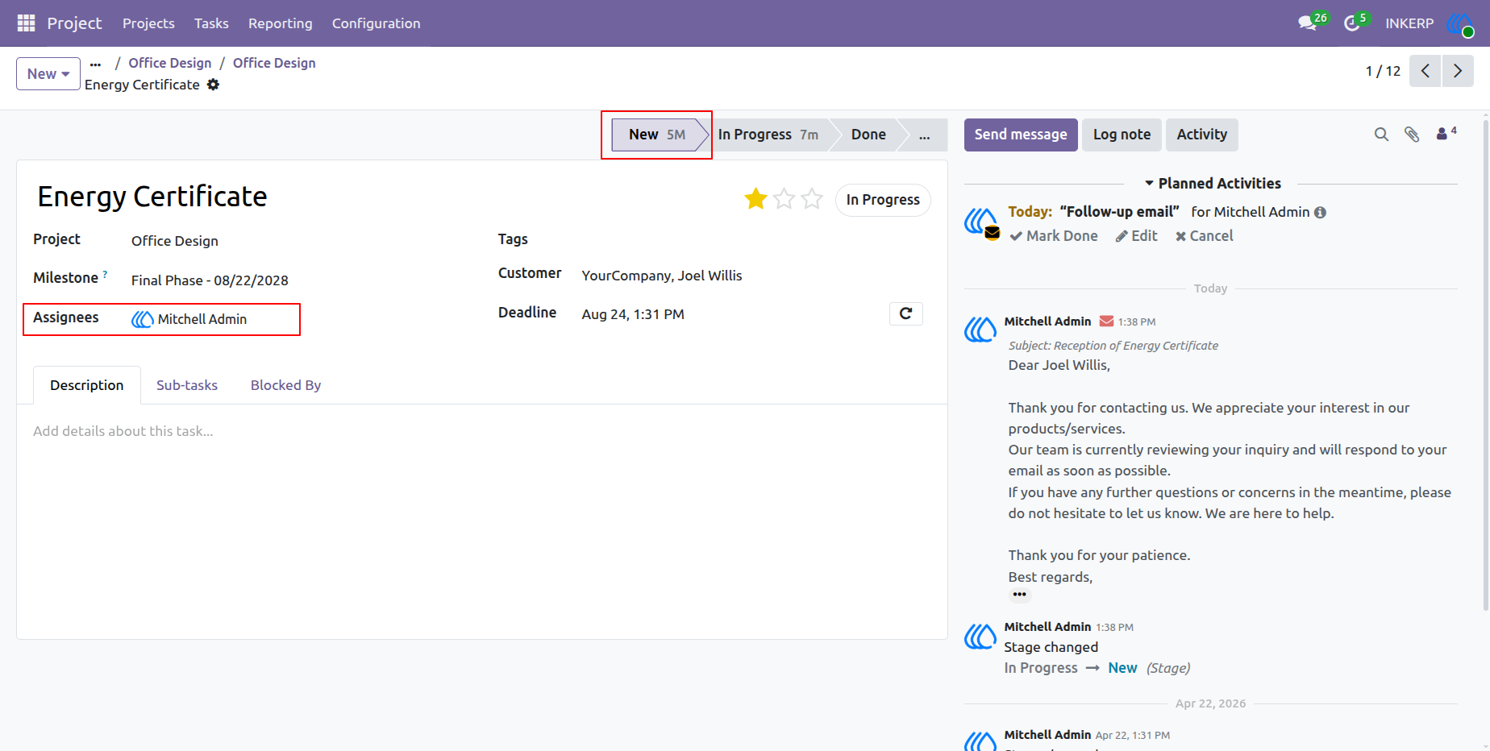Select the Done stage in status bar

868,135
